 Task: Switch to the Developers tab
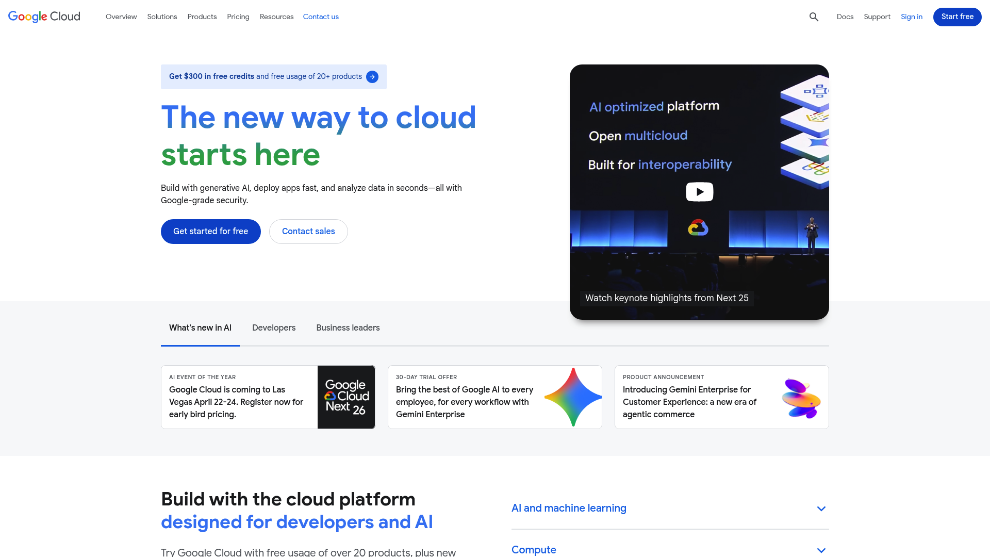pos(274,327)
